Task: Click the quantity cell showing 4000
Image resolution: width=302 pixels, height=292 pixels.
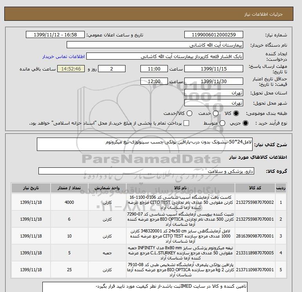Action: tap(69, 202)
